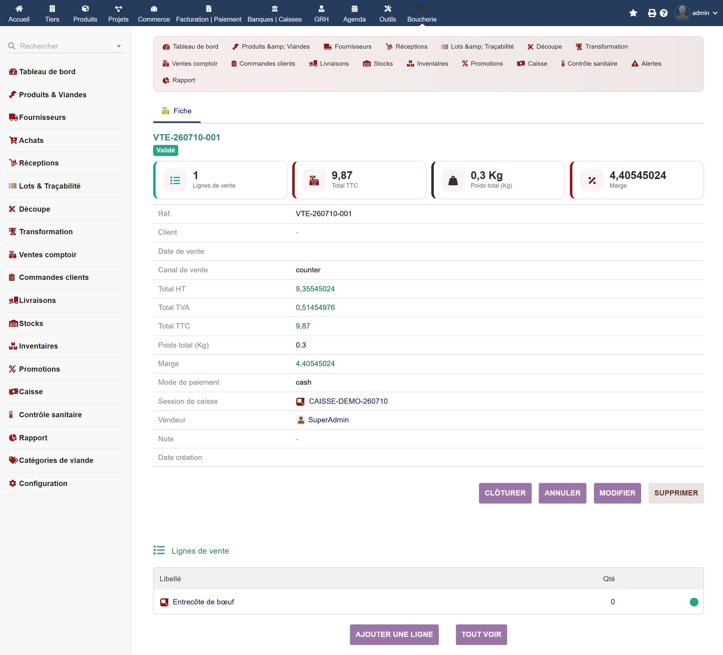Click the CLÔTURER button
This screenshot has width=723, height=655.
[x=505, y=493]
